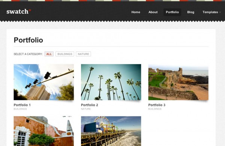Open the Home menu item
This screenshot has width=225, height=146.
136,12
